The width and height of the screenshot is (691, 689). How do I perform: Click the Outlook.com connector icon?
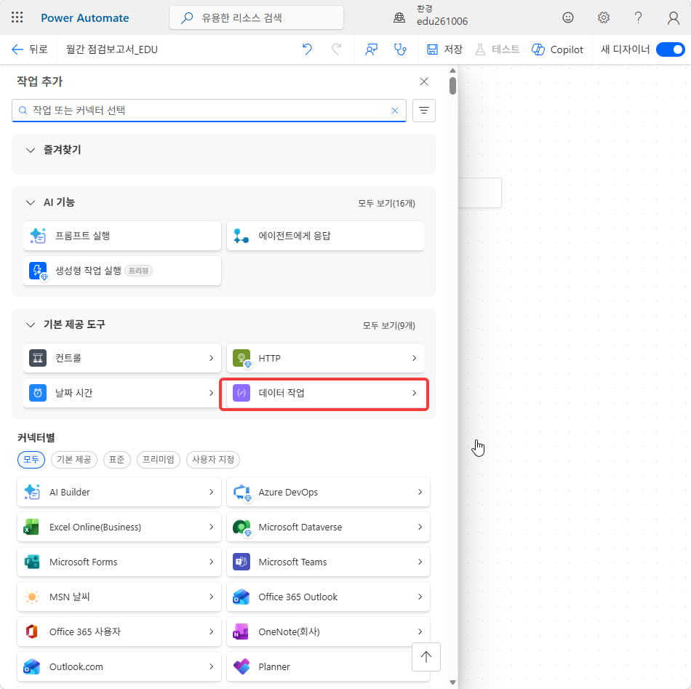tap(32, 666)
